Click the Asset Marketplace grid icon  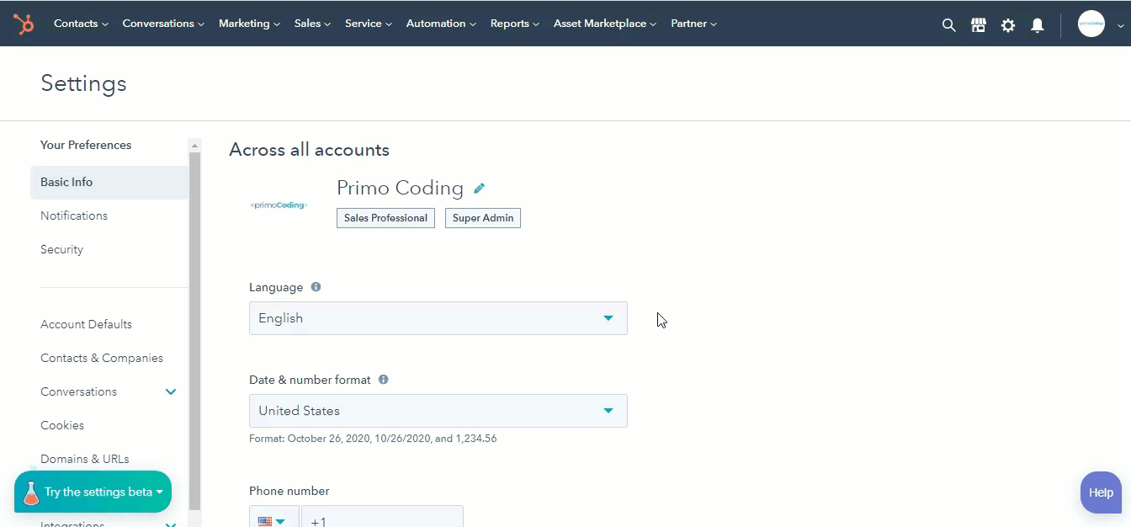pyautogui.click(x=978, y=24)
